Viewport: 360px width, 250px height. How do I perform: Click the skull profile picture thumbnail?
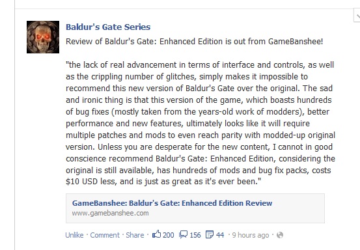[x=43, y=37]
